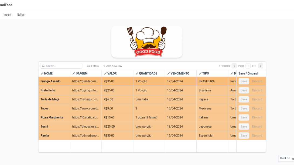Click the https://blogsakura... image URL cell
Screen dimensions: 294x165
click(86, 127)
